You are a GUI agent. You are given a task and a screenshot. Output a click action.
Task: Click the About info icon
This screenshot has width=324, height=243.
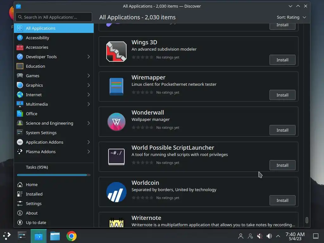click(x=20, y=213)
